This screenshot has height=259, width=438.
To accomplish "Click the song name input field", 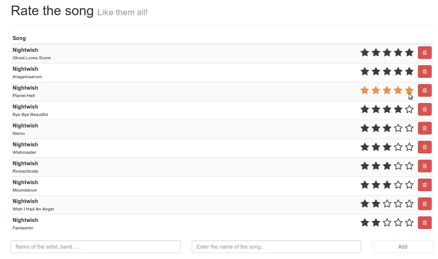I will 276,247.
